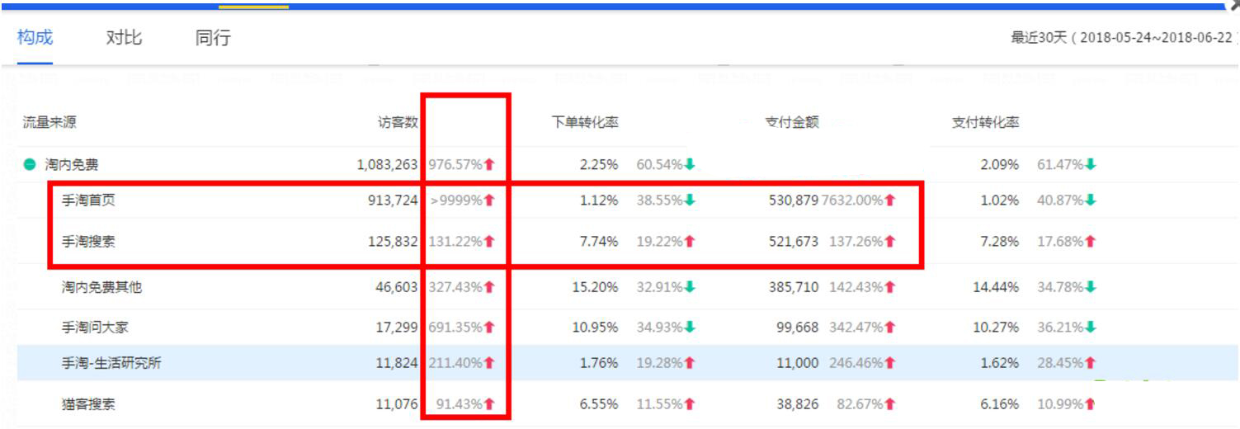Click the up arrow next to 211.40%

489,363
